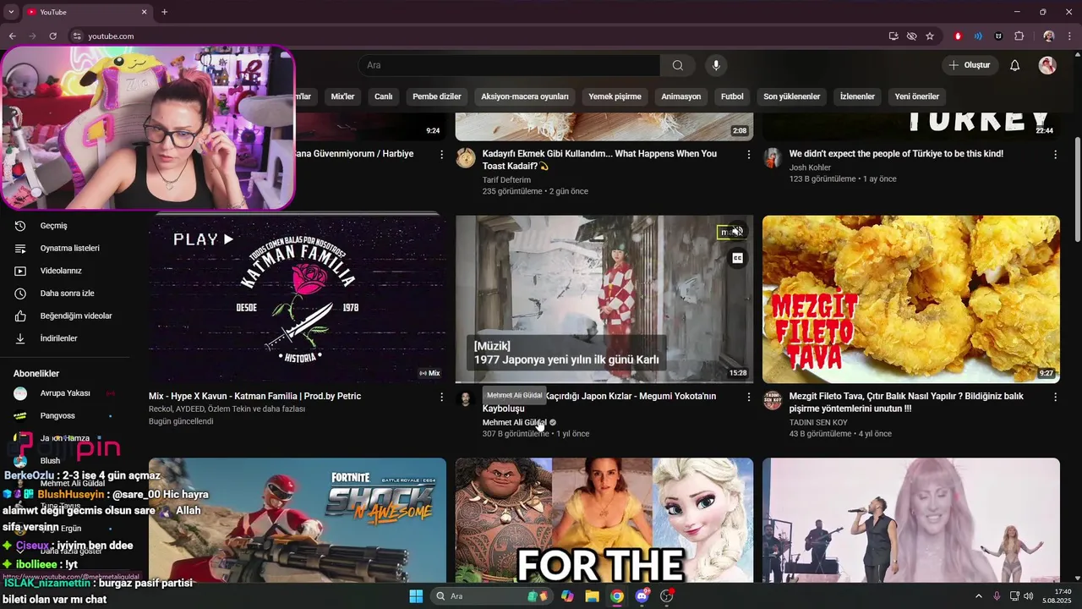Open options for Harbiye video
1082x609 pixels.
pos(441,155)
